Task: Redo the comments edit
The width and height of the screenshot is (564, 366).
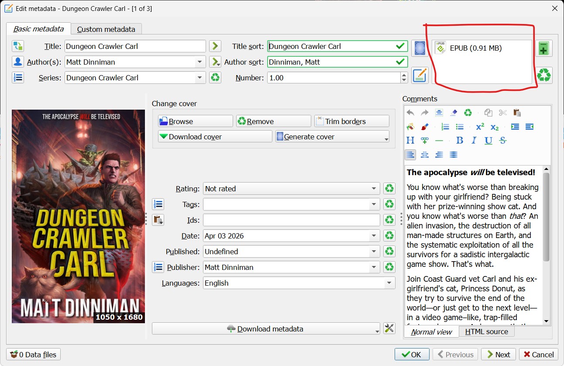Action: point(424,113)
